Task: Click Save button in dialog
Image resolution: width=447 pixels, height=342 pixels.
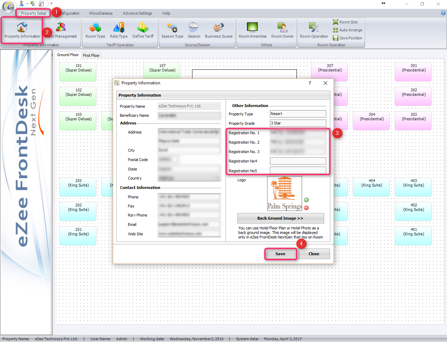Action: tap(280, 254)
